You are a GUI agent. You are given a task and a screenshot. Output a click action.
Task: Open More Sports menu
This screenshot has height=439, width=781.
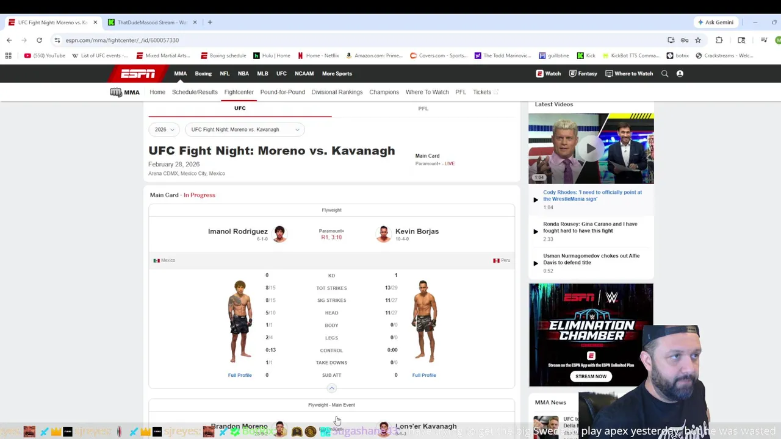click(x=337, y=74)
